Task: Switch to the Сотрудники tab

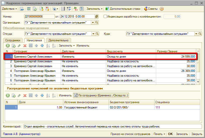Action: [x=13, y=40]
